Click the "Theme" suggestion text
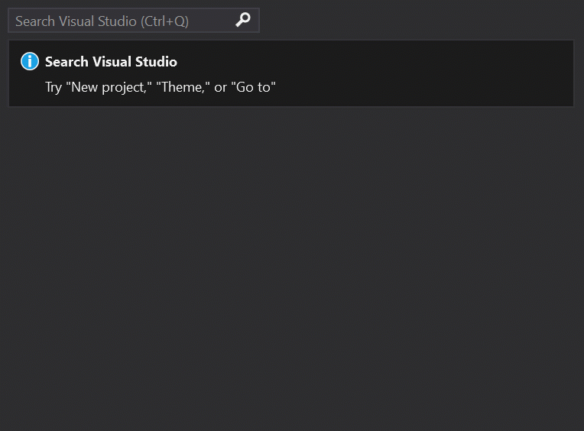Image resolution: width=584 pixels, height=431 pixels. (x=182, y=87)
